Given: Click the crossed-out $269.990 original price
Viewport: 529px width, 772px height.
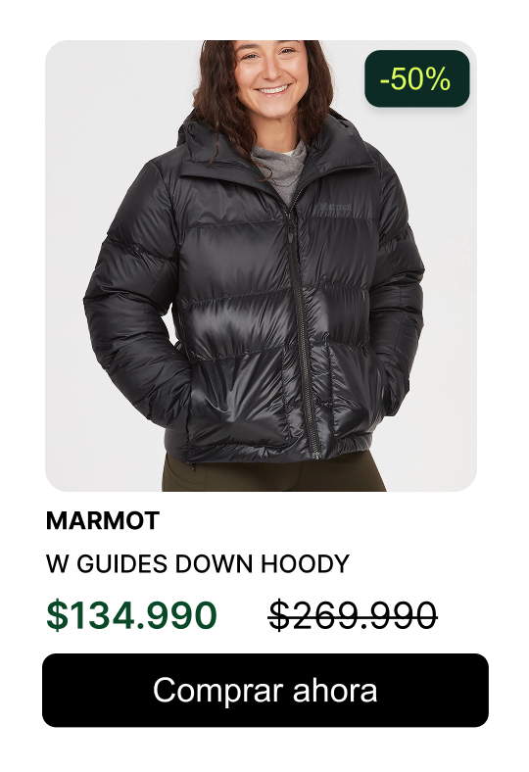Looking at the screenshot, I should [x=353, y=615].
